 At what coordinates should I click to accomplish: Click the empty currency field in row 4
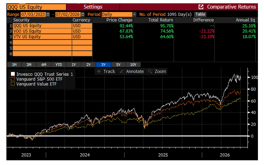82,42
